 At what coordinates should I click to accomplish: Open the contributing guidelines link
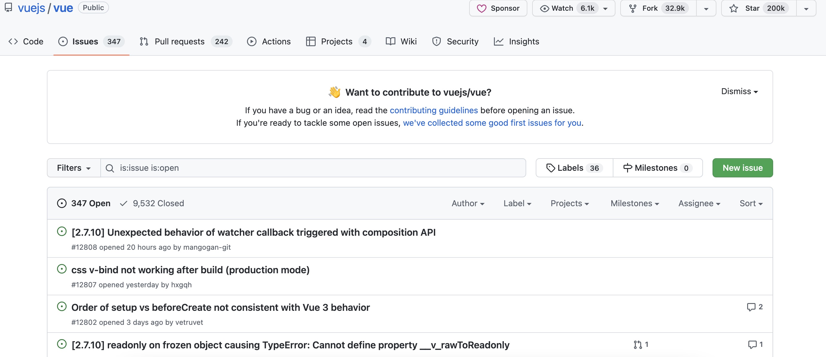pyautogui.click(x=434, y=110)
